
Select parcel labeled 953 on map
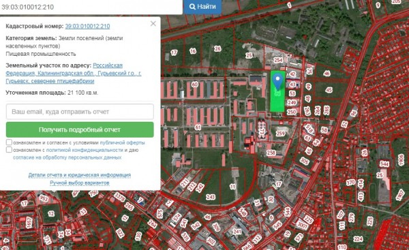pos(44,199)
